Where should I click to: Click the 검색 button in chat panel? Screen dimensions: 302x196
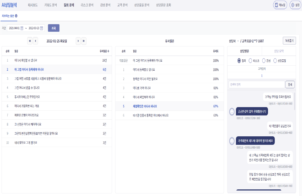(290, 84)
